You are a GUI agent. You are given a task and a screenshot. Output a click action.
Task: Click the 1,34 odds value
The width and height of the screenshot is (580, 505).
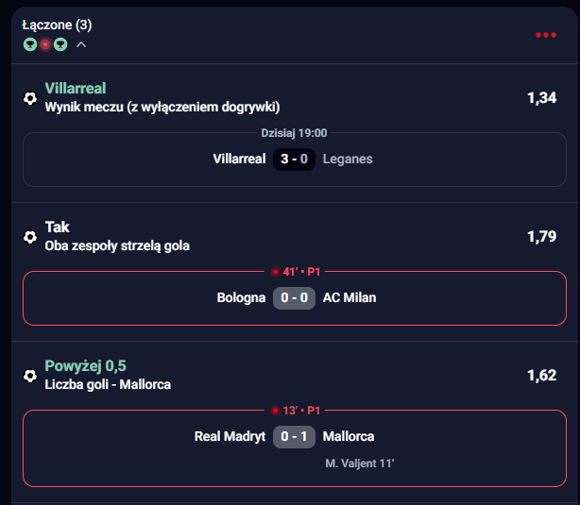(x=541, y=97)
